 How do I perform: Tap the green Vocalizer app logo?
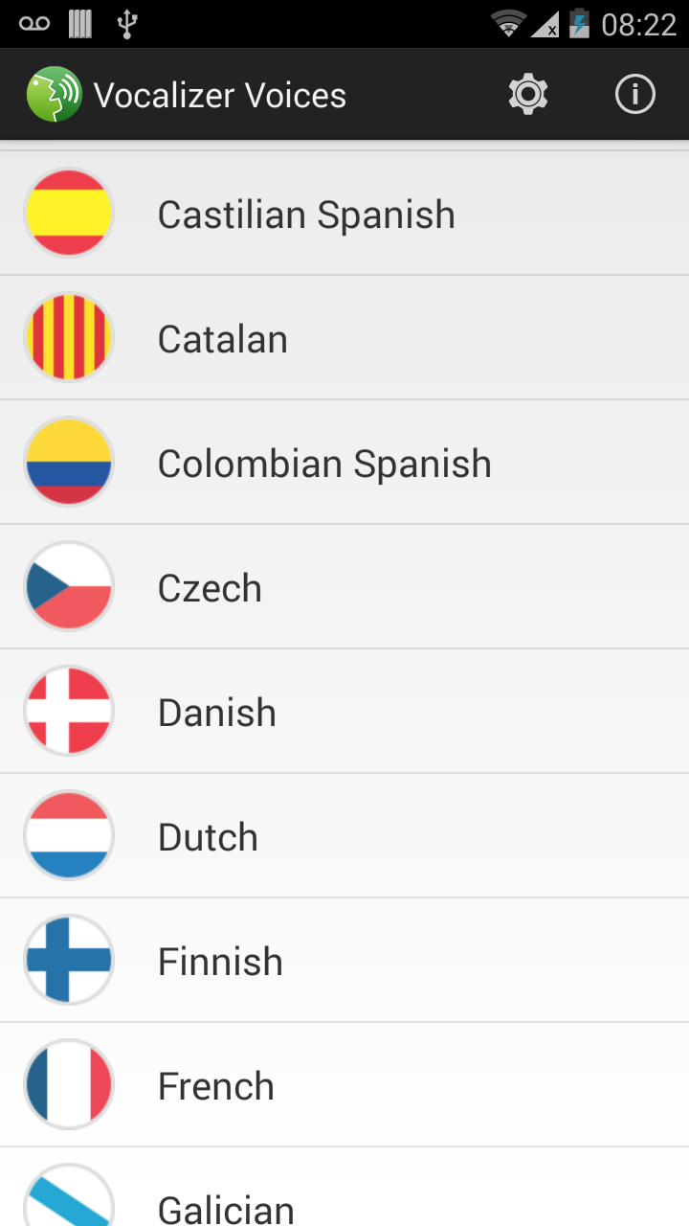(54, 95)
